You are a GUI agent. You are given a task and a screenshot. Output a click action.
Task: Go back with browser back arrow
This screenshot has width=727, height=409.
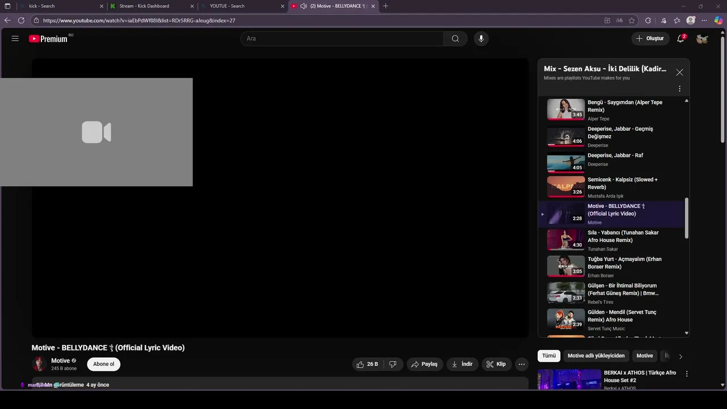[7, 20]
